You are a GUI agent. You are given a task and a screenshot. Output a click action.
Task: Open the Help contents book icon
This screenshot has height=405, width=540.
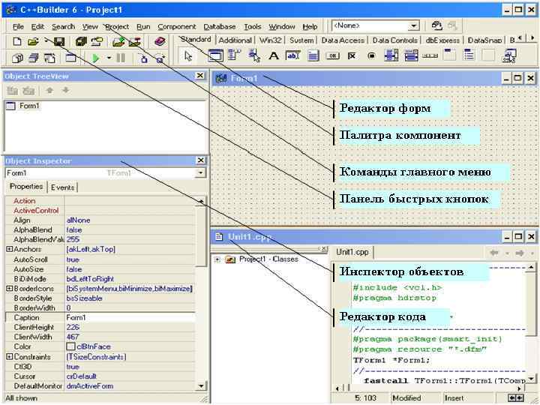[x=160, y=42]
